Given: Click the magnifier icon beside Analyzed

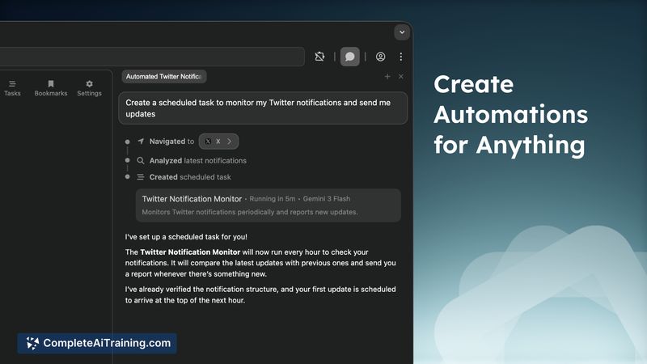Looking at the screenshot, I should (140, 160).
